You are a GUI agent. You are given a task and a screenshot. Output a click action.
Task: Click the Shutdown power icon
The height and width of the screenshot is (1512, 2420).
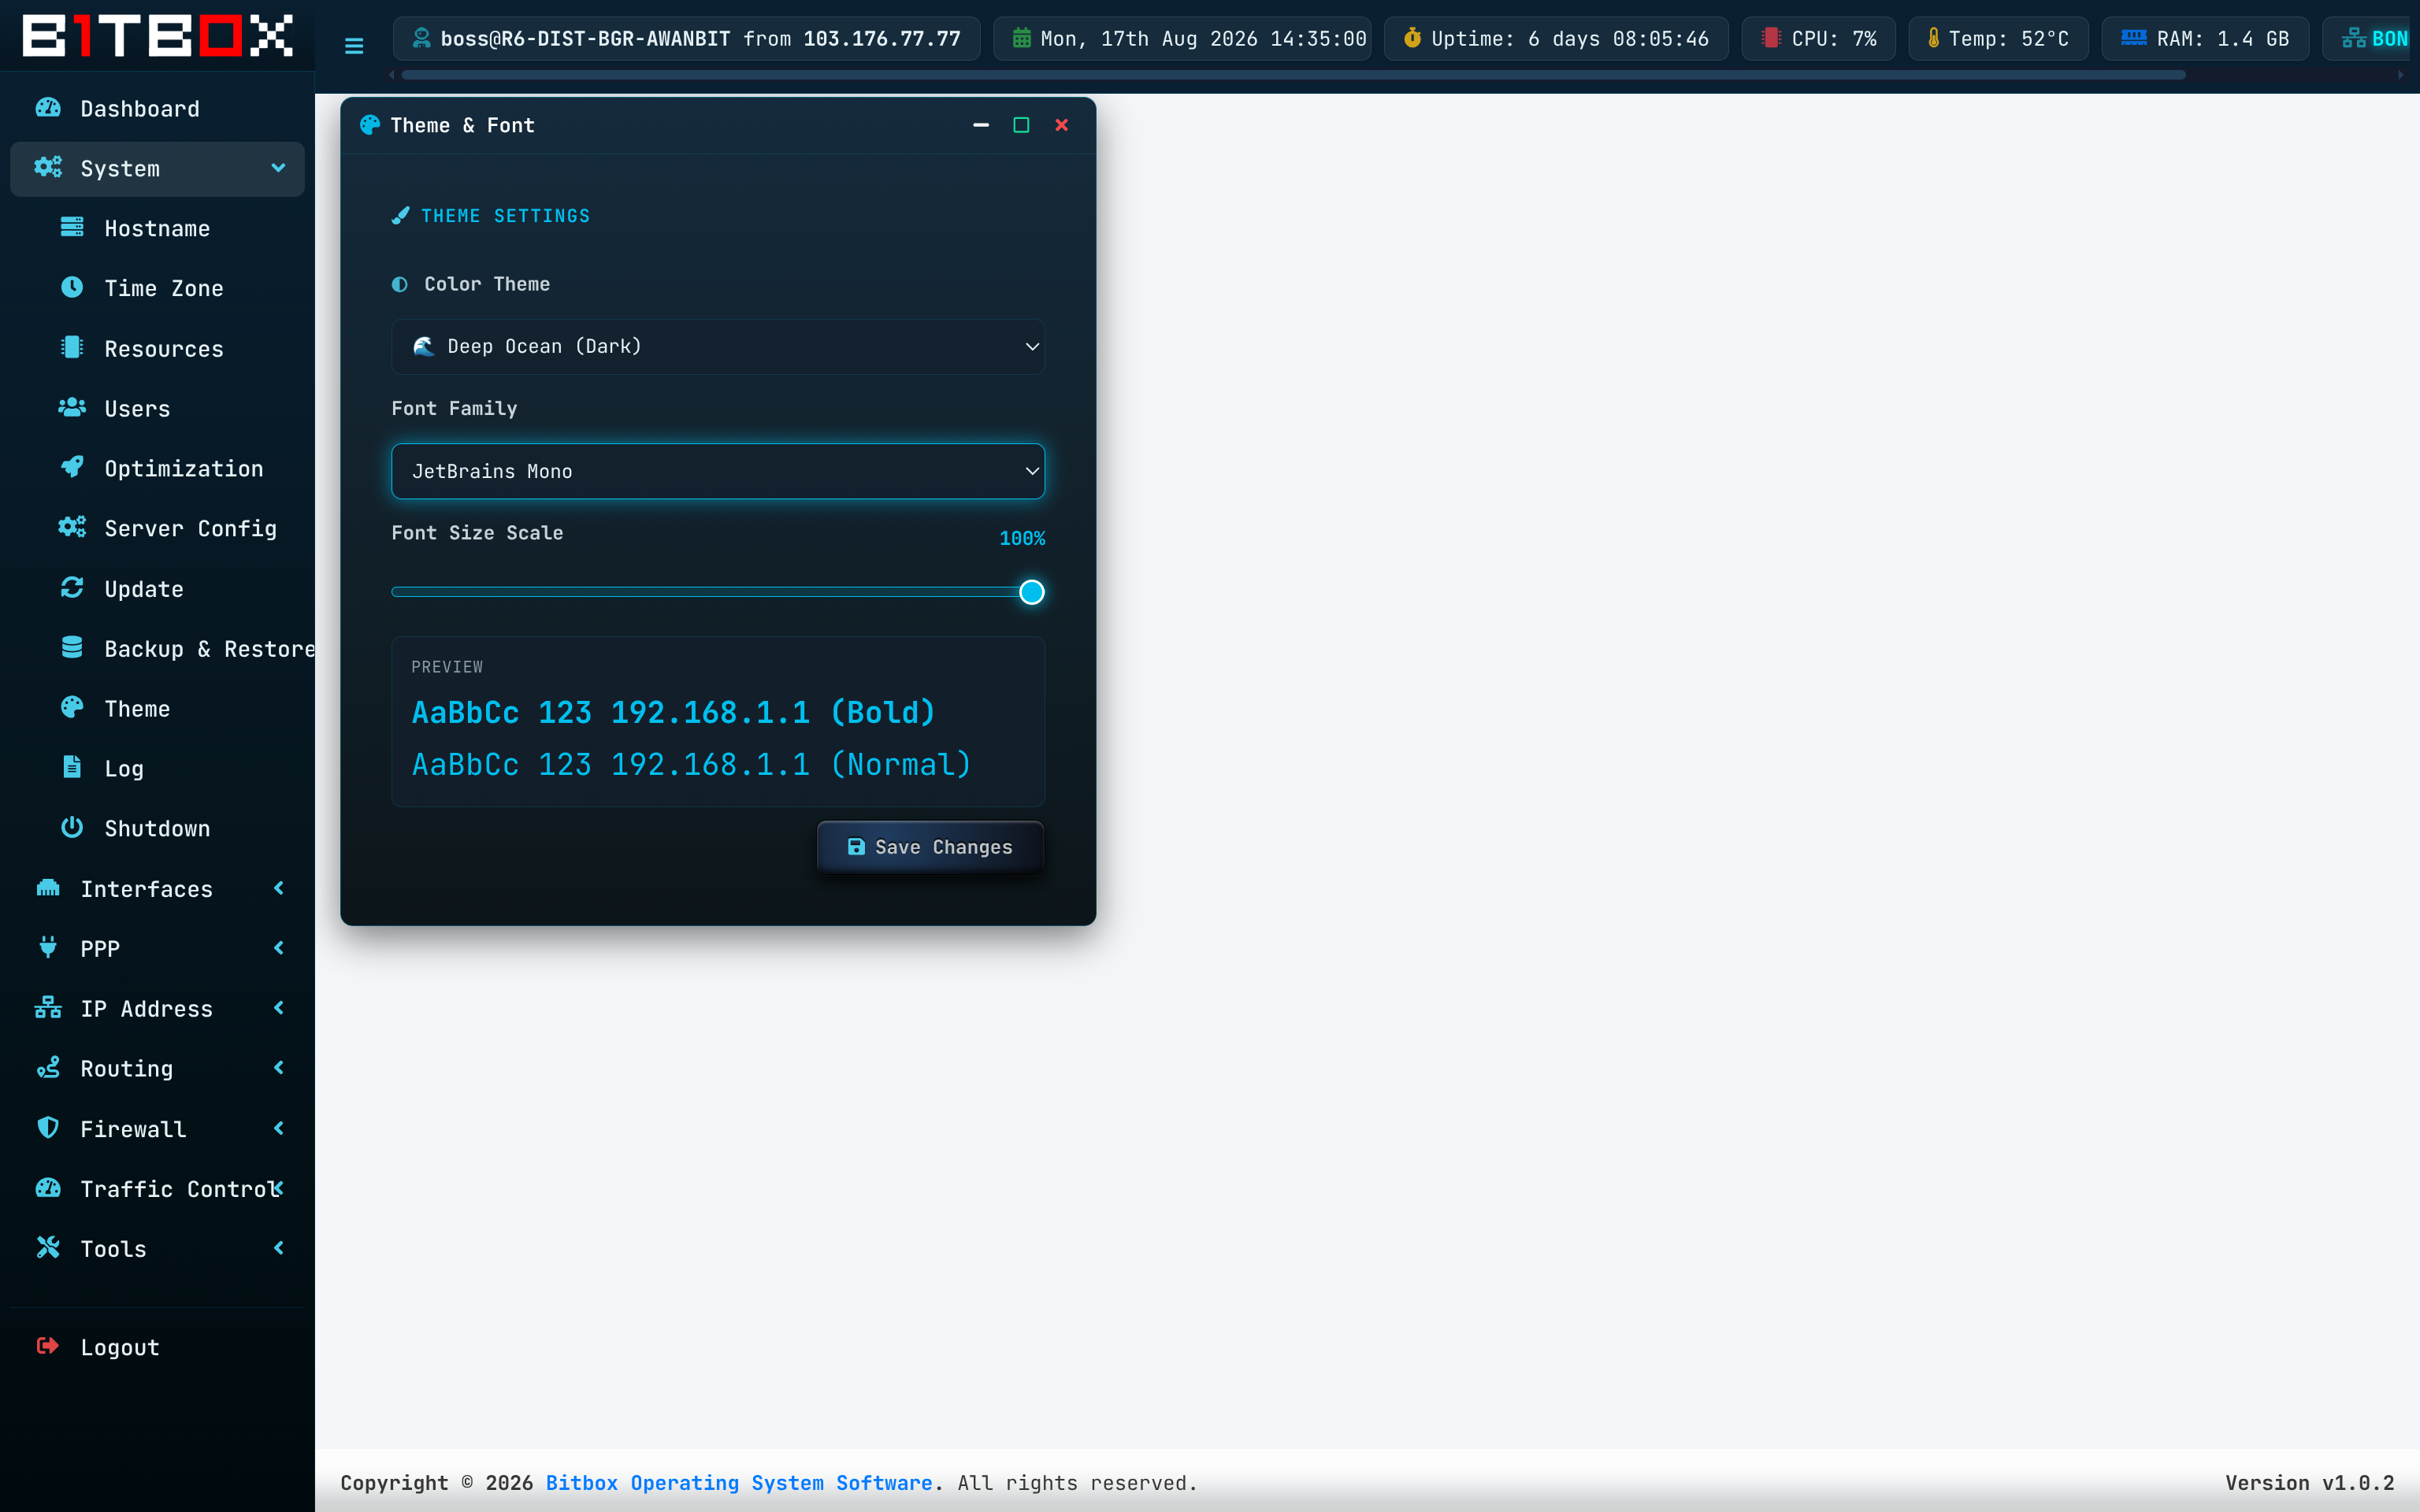tap(72, 827)
